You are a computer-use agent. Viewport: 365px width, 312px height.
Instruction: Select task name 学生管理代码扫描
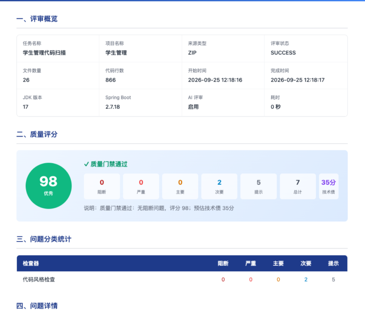[44, 53]
